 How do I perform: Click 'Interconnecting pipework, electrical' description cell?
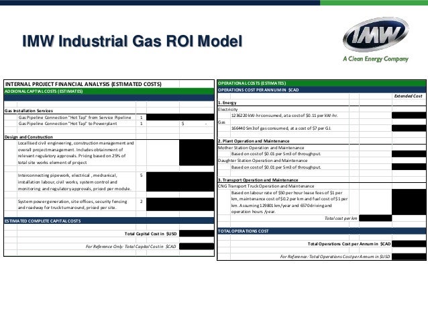[74, 182]
